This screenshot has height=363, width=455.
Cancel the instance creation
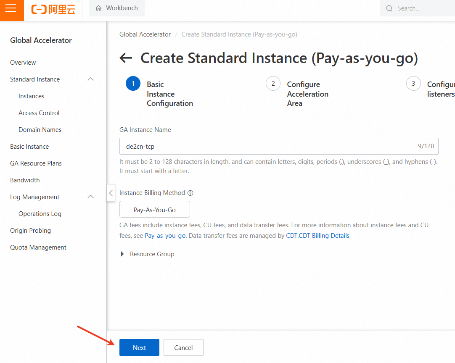[183, 347]
